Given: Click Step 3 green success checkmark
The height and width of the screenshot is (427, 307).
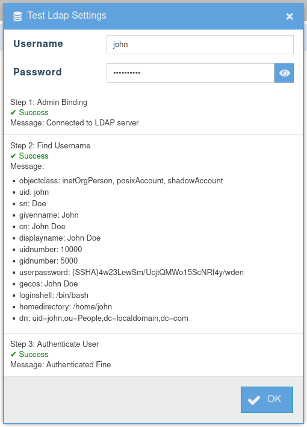Looking at the screenshot, I should [x=13, y=354].
